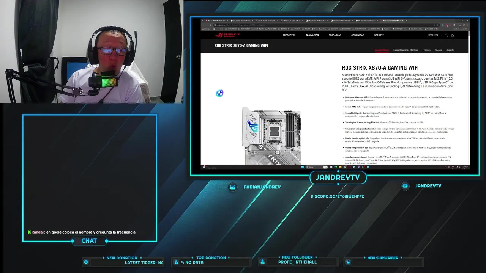486x273 pixels.
Task: Click the YouTube icon next to JANDREYTV
Action: coord(405,186)
